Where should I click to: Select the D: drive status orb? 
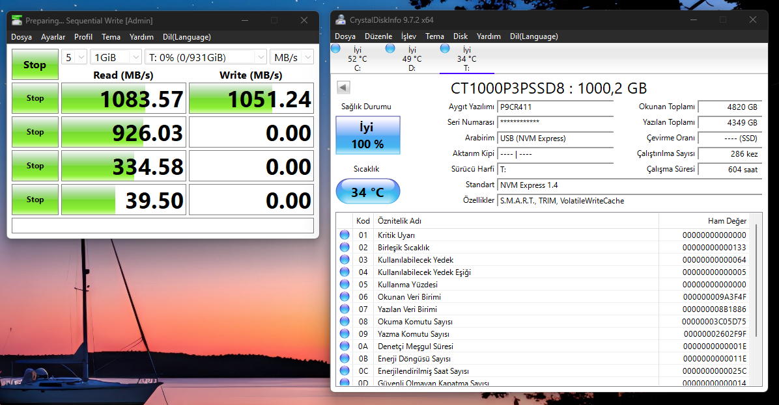pyautogui.click(x=390, y=48)
